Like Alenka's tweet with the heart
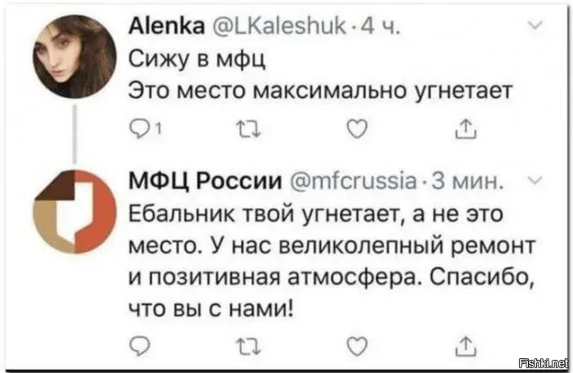Viewport: 573px width, 373px height. pyautogui.click(x=353, y=127)
